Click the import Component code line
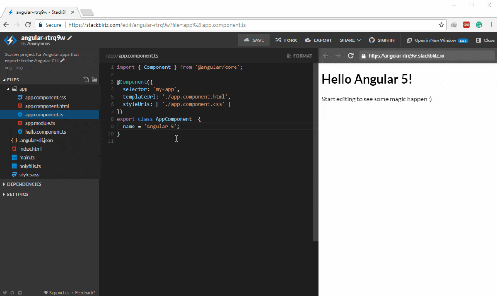 [179, 67]
